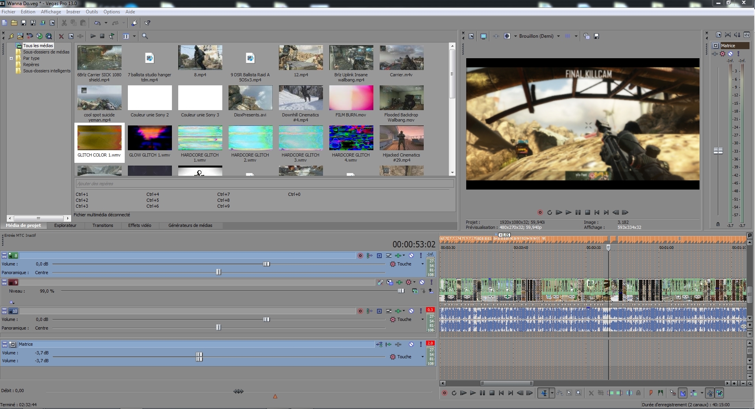Click the Zoom edit tool magnifier in timeline toolbar
The width and height of the screenshot is (755, 409).
pyautogui.click(x=578, y=393)
